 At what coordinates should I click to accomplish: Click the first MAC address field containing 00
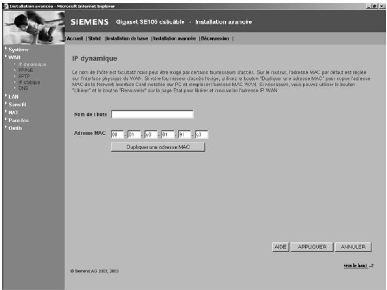[x=117, y=134]
